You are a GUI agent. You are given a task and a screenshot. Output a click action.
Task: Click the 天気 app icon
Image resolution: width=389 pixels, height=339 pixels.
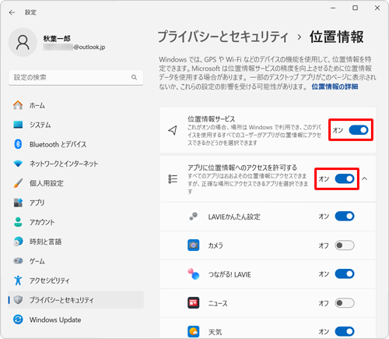coord(194,331)
